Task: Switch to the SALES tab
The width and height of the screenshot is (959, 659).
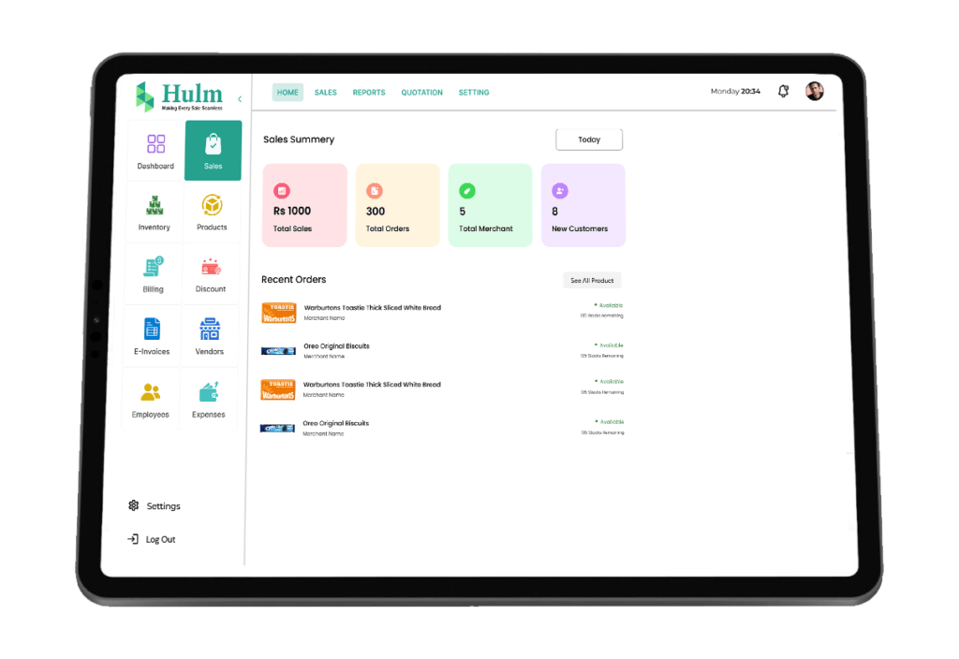Action: click(x=325, y=93)
